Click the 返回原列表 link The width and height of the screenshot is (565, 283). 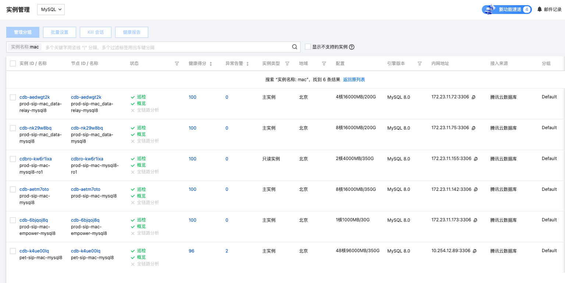[354, 80]
